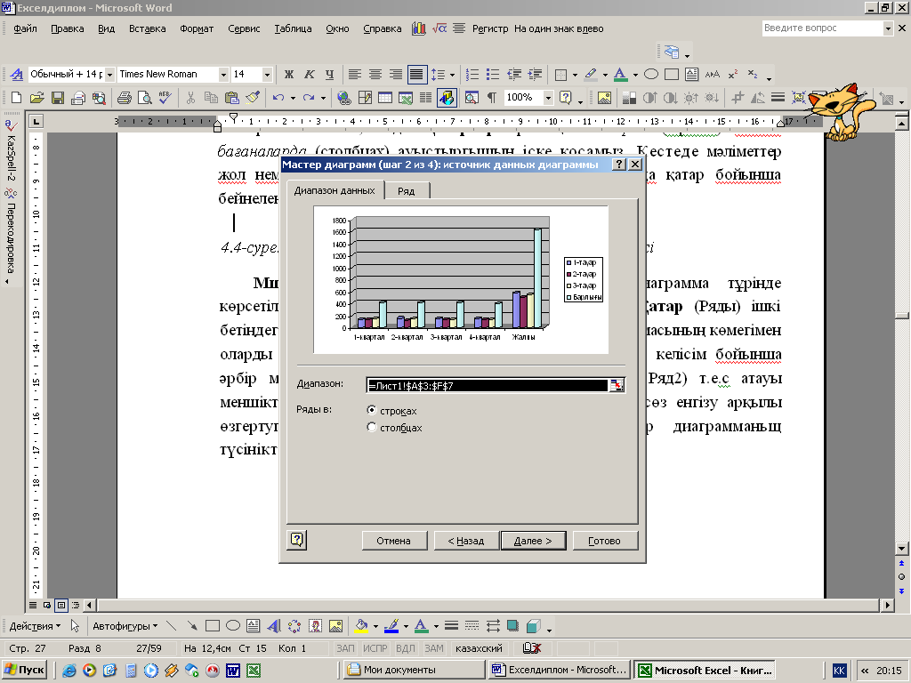This screenshot has width=911, height=683.
Task: Toggle ИСПР track changes in status bar
Action: (375, 648)
